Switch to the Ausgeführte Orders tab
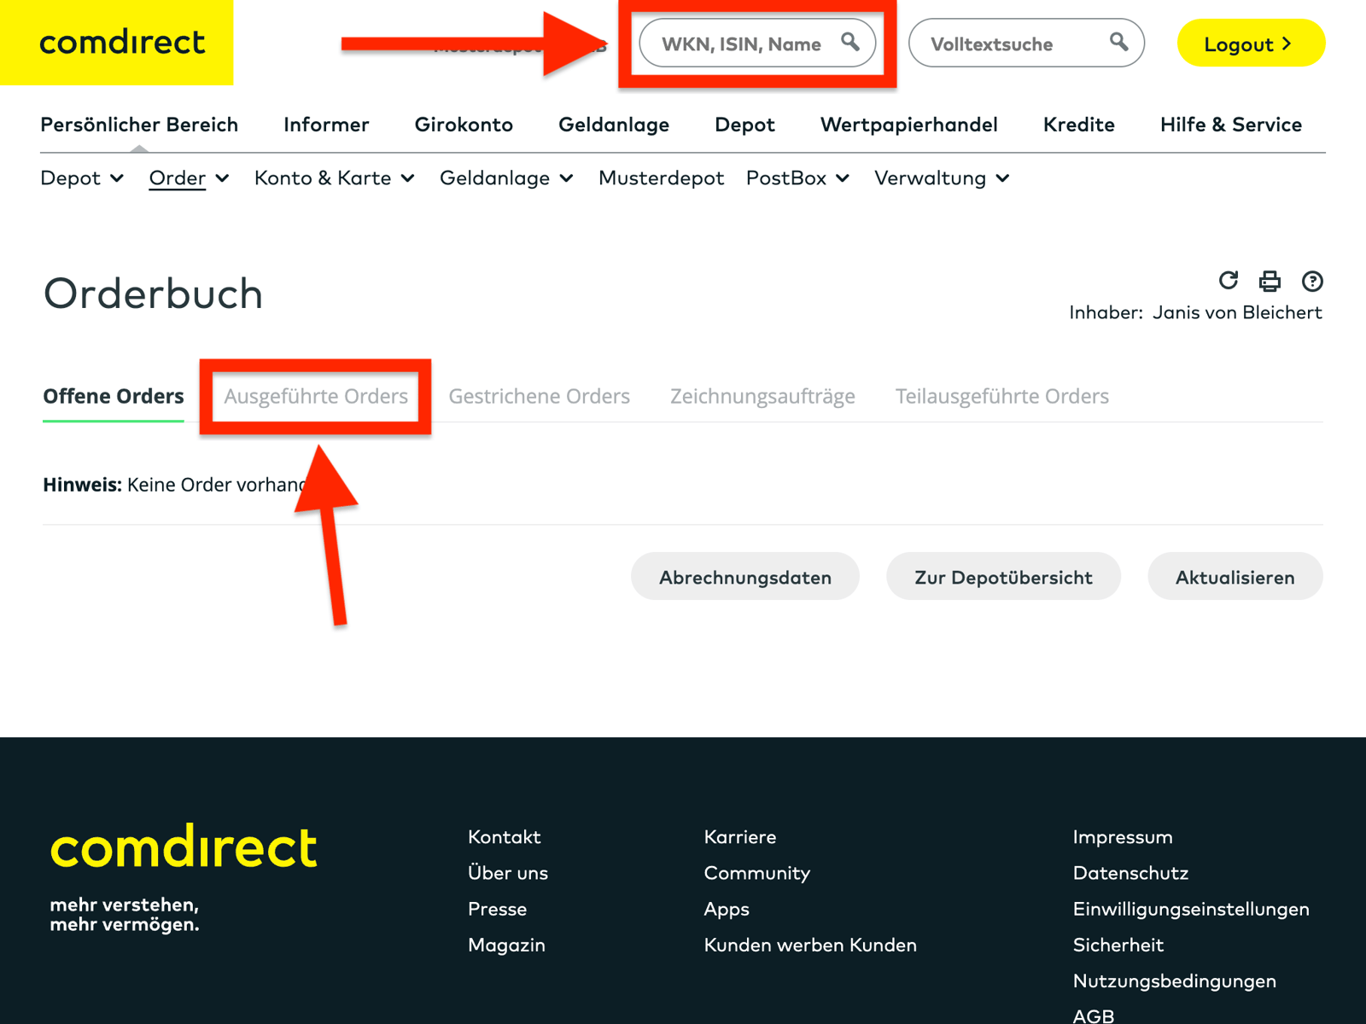This screenshot has width=1366, height=1024. (x=315, y=396)
